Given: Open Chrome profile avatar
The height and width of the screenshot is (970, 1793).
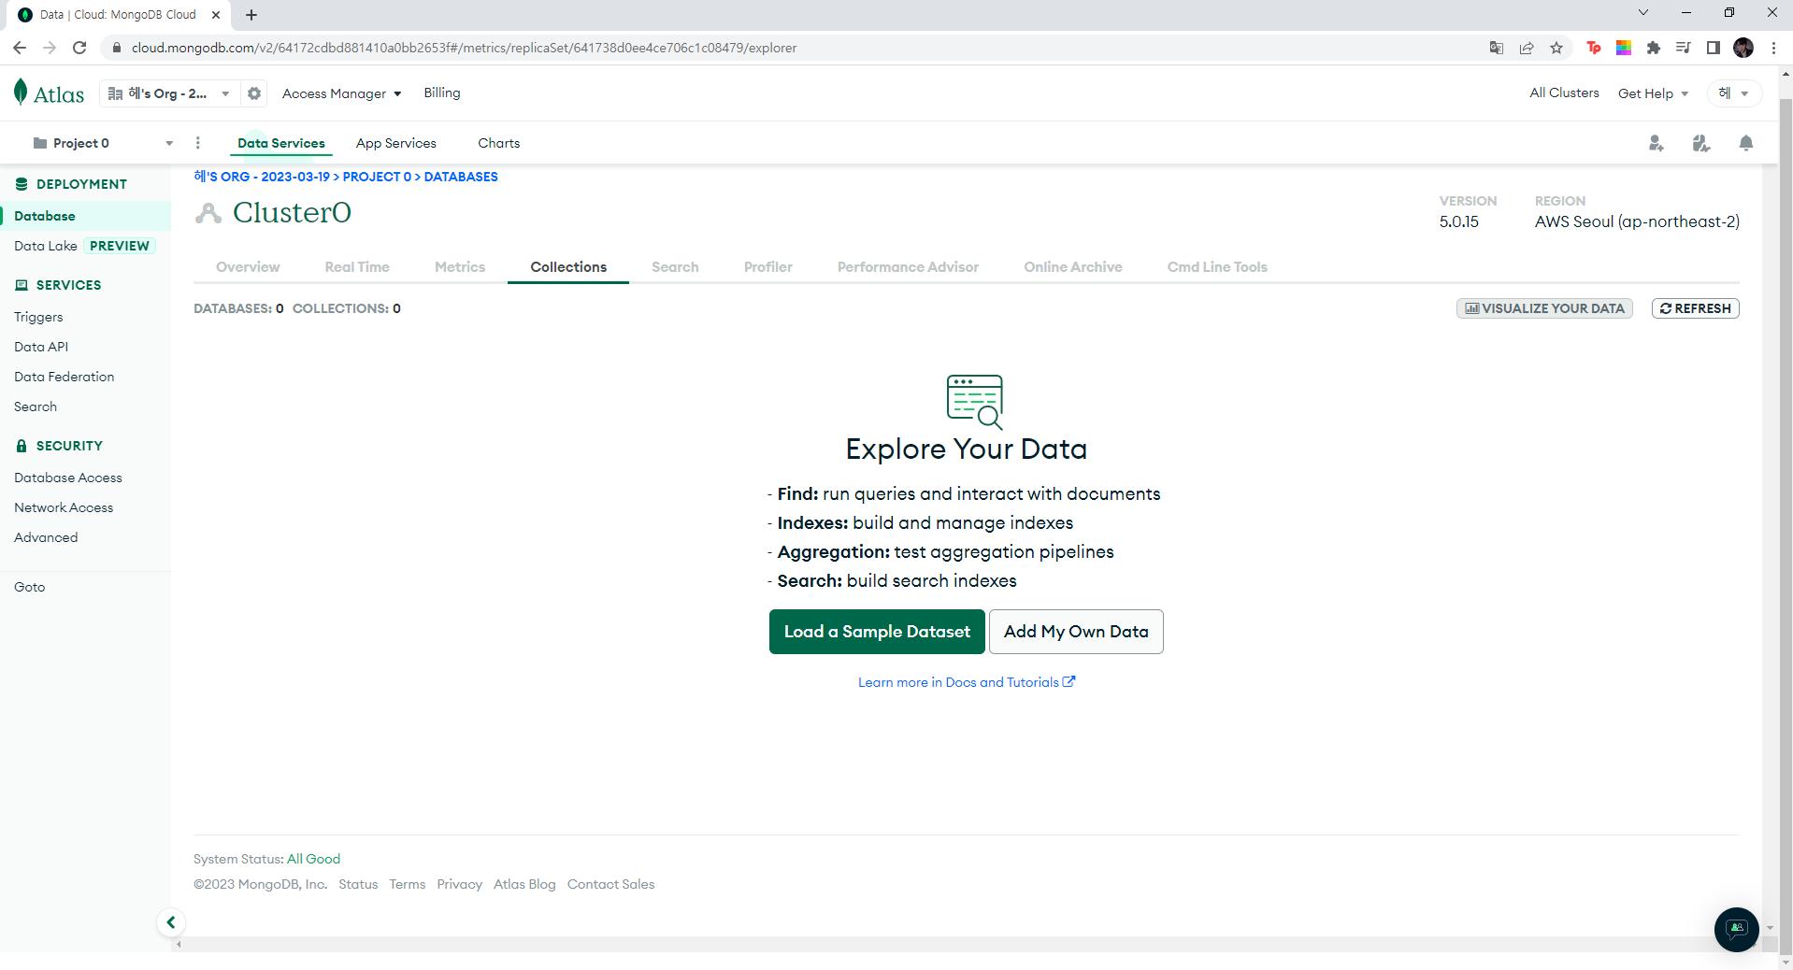Looking at the screenshot, I should tap(1743, 48).
